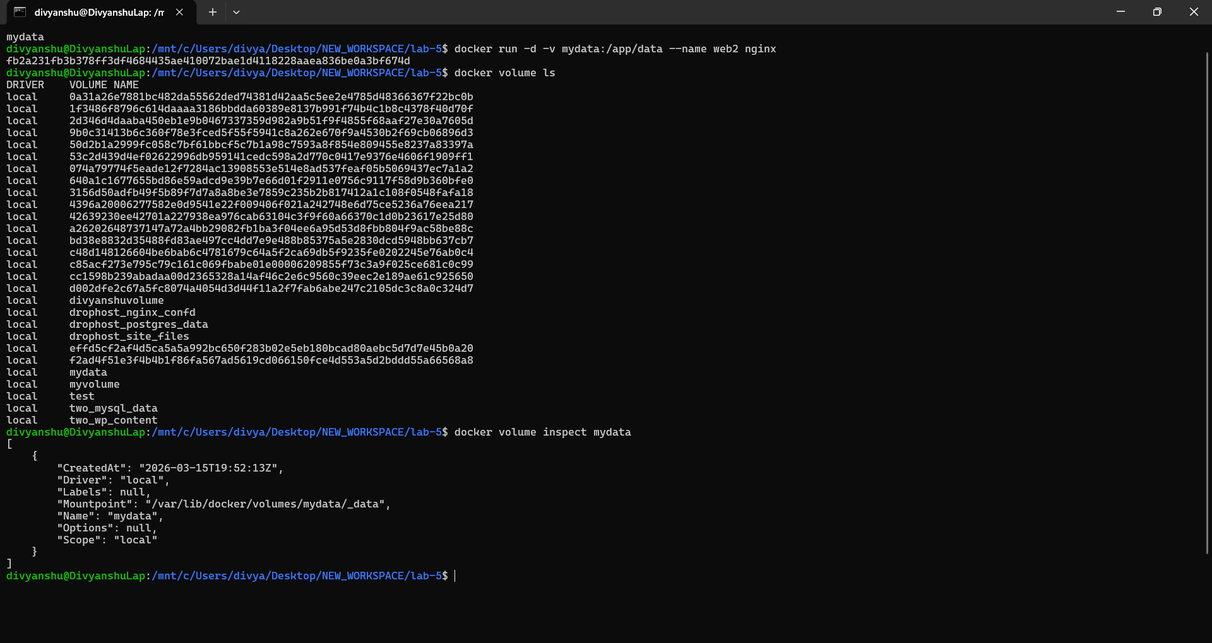Click the 'docker volume inspect mydata' command text
The width and height of the screenshot is (1212, 643).
point(542,432)
